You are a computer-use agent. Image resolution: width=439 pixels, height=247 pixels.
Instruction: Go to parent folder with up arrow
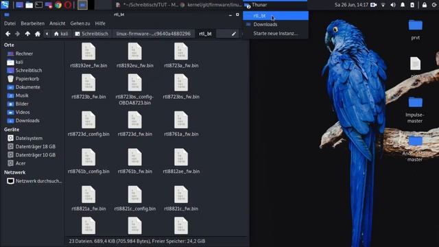(27, 34)
